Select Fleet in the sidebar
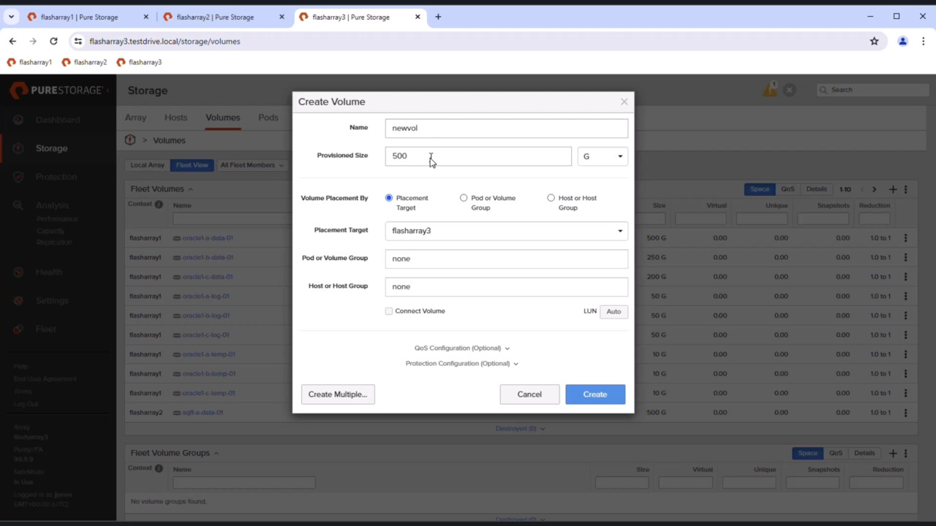 (46, 329)
